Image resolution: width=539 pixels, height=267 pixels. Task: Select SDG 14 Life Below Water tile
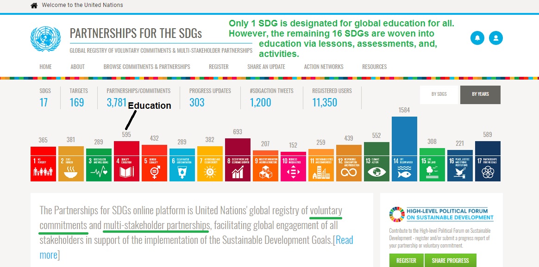point(405,168)
